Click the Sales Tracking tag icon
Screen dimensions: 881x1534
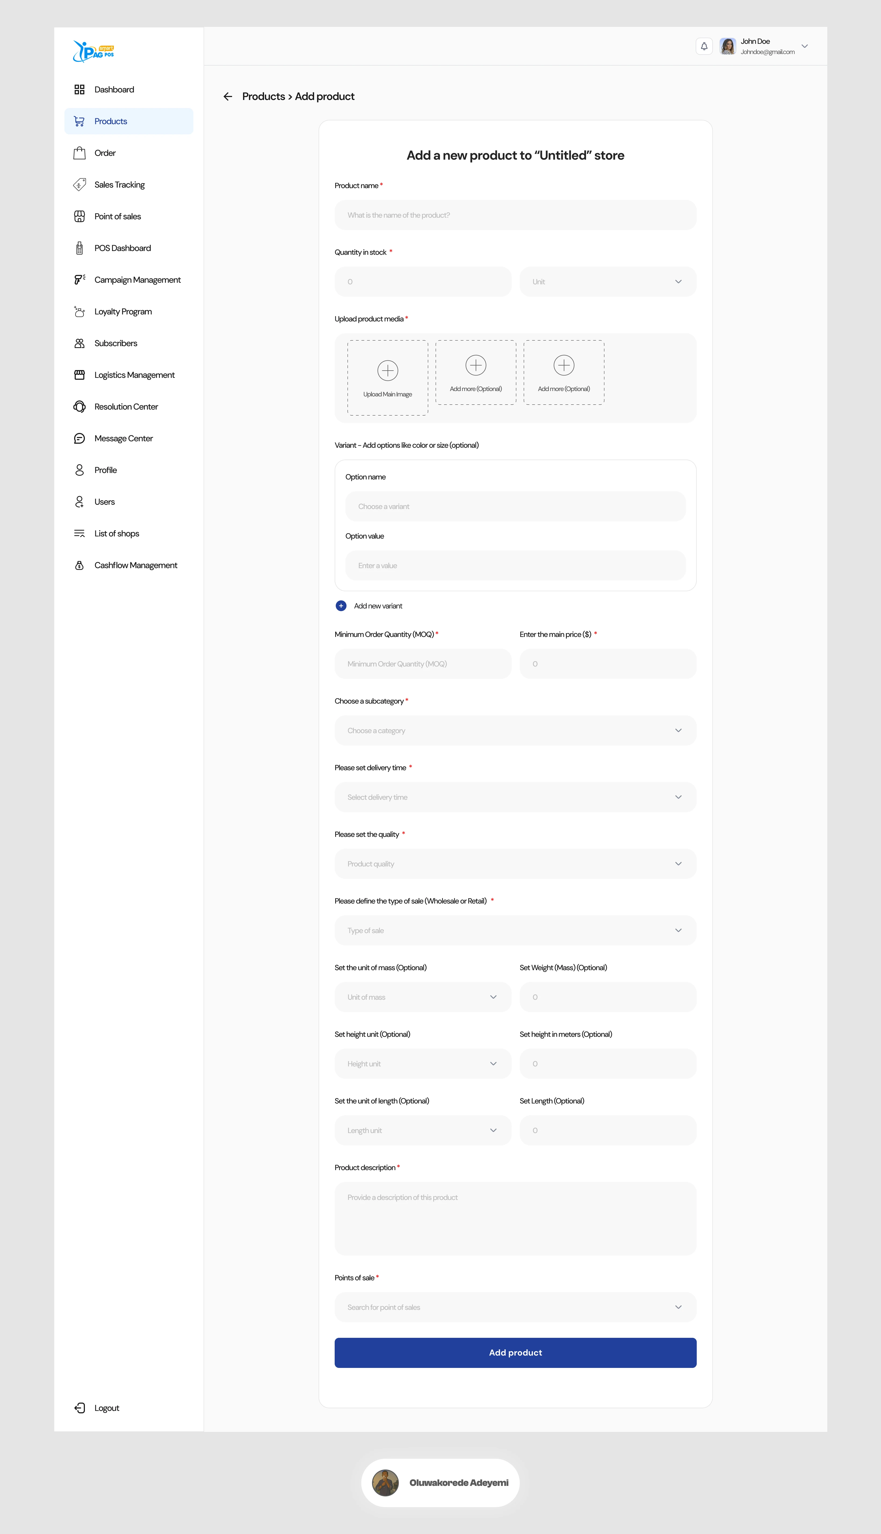pos(79,185)
